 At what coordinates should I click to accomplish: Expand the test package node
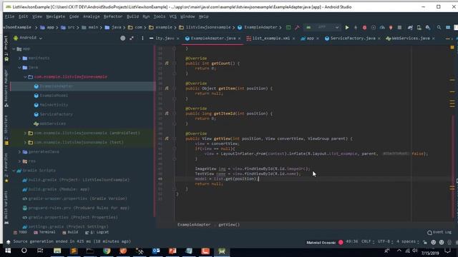(x=25, y=143)
